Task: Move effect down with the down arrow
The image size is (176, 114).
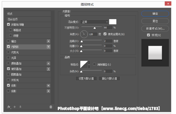Action: (x=20, y=107)
